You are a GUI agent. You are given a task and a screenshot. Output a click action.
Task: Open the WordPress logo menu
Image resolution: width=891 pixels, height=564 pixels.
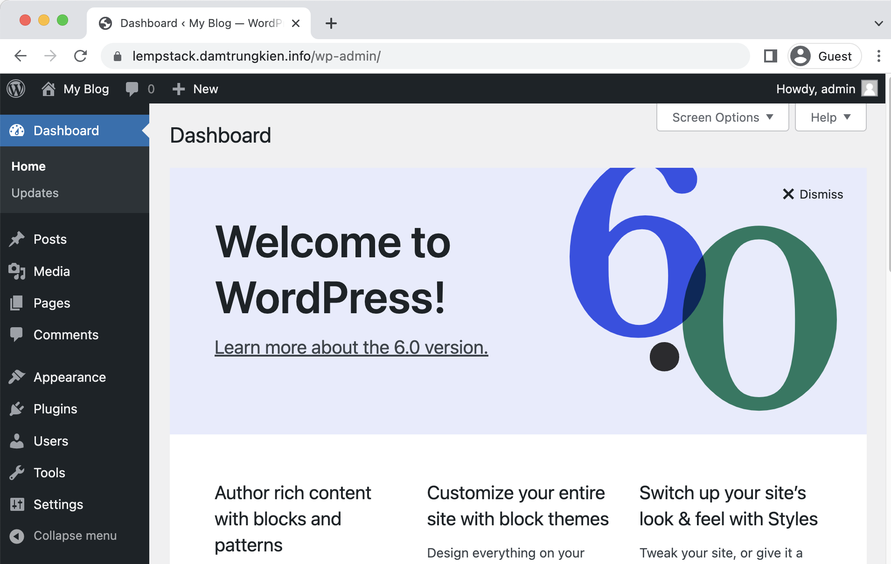tap(16, 89)
